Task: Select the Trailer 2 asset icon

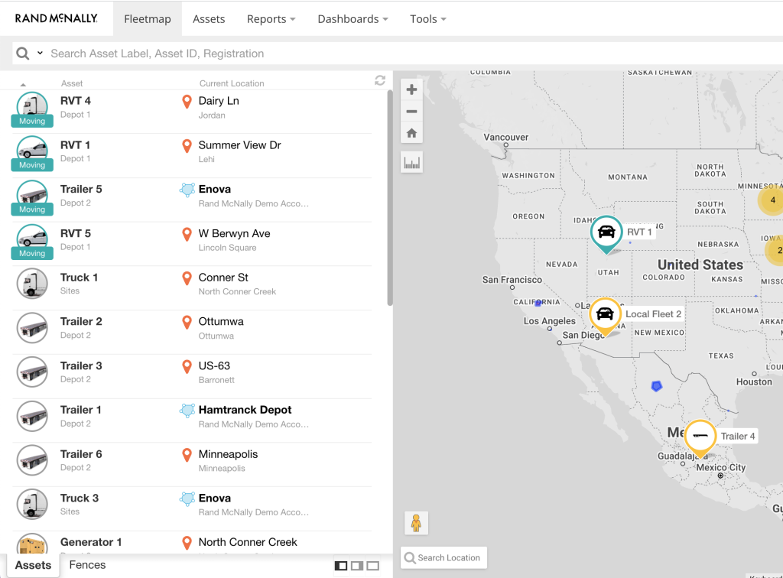Action: pyautogui.click(x=32, y=327)
